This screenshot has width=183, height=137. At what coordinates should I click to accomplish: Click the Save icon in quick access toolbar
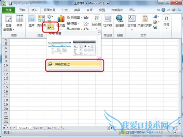[10, 4]
